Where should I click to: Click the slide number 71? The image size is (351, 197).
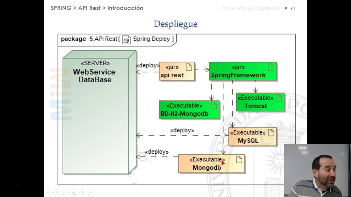click(x=293, y=8)
